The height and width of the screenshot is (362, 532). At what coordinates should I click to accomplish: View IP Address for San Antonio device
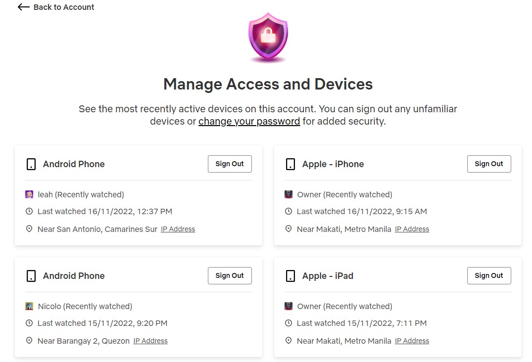tap(178, 229)
